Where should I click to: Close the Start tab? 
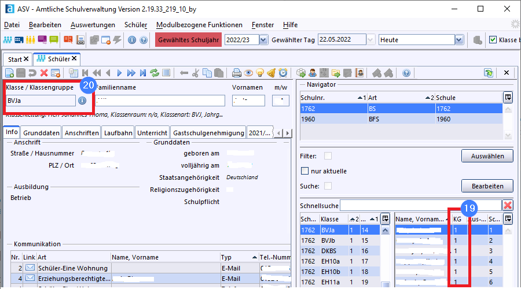tap(26, 59)
